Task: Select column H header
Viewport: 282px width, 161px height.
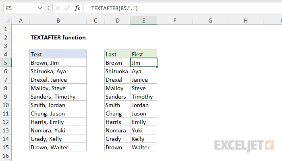Action: pyautogui.click(x=245, y=21)
